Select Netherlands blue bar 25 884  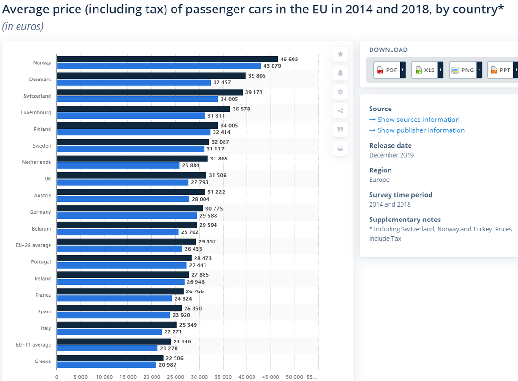point(118,165)
